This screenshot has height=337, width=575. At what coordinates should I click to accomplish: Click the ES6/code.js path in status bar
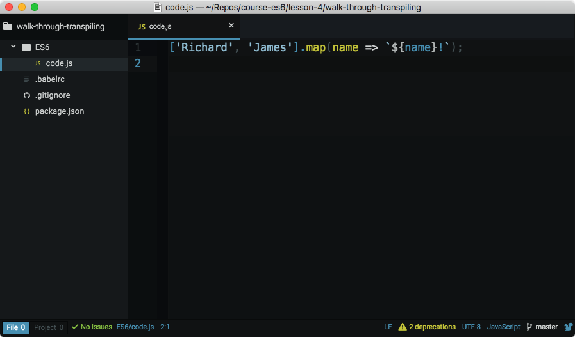(135, 327)
